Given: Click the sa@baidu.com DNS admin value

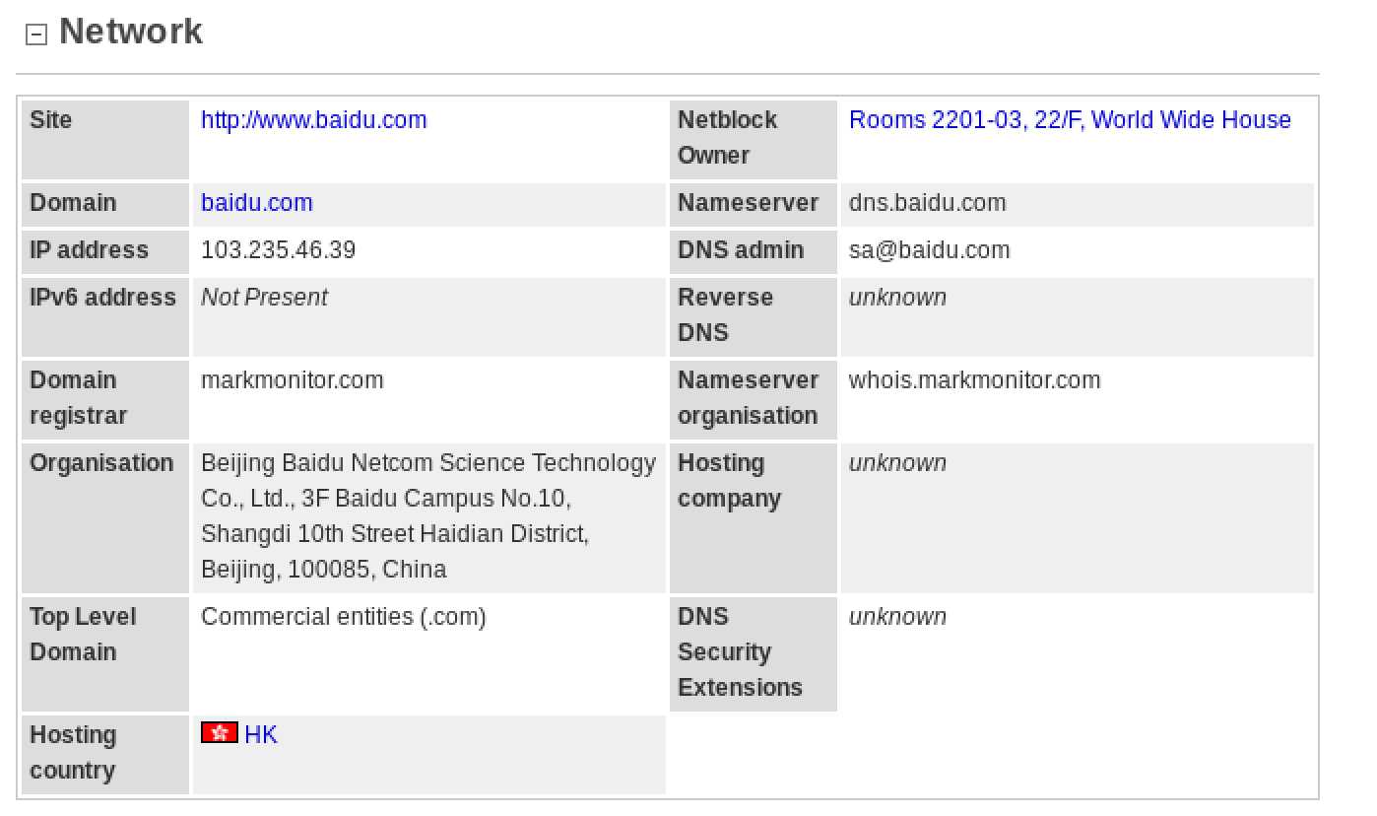Looking at the screenshot, I should pos(929,250).
